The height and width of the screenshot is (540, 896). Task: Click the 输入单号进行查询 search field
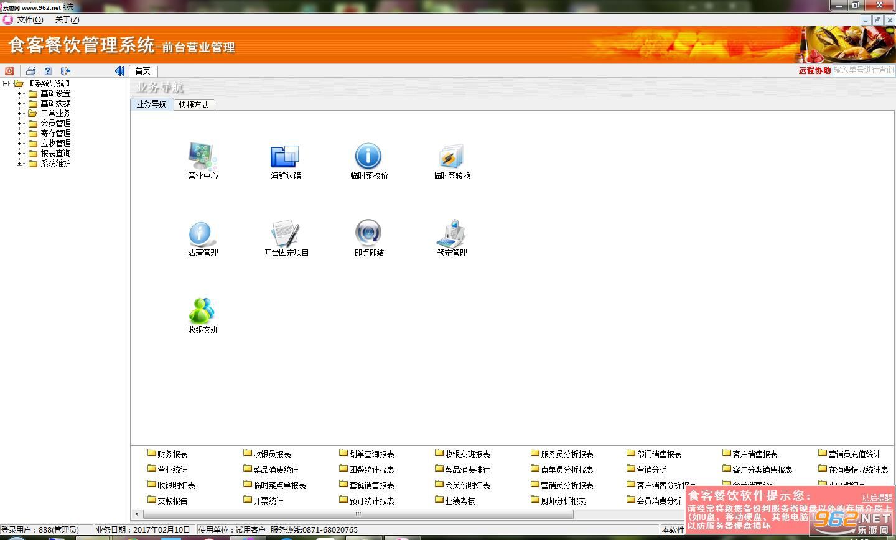[864, 70]
